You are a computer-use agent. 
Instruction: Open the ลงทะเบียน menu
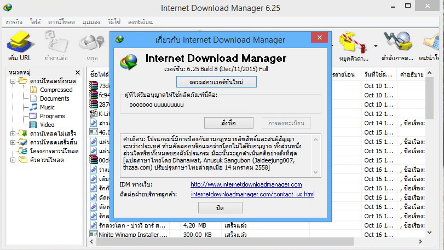pyautogui.click(x=140, y=22)
